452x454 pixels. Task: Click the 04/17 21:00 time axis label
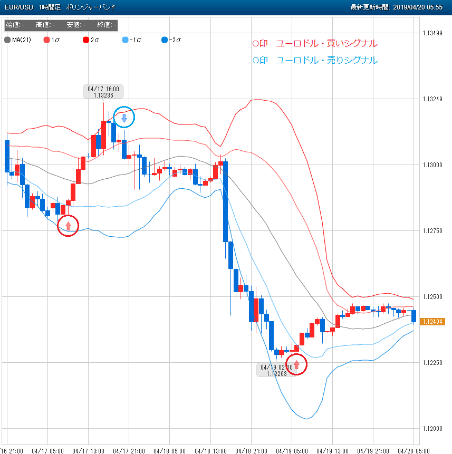click(129, 451)
